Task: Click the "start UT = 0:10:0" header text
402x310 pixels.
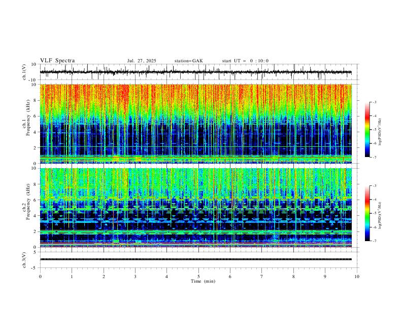Action: coord(245,61)
